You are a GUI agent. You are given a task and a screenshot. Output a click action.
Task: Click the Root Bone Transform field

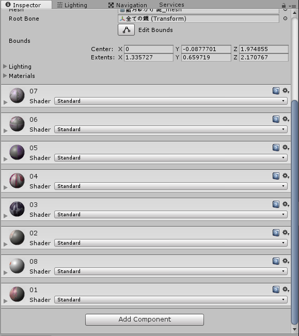click(x=198, y=19)
